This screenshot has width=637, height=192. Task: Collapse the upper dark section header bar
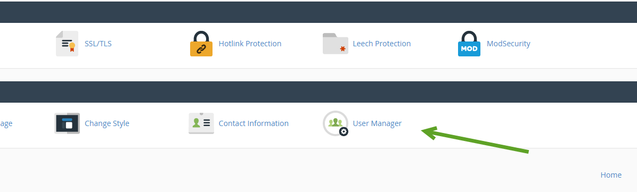coord(318,12)
